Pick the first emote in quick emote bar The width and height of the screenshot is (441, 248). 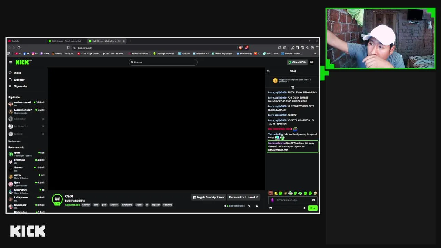(x=270, y=193)
